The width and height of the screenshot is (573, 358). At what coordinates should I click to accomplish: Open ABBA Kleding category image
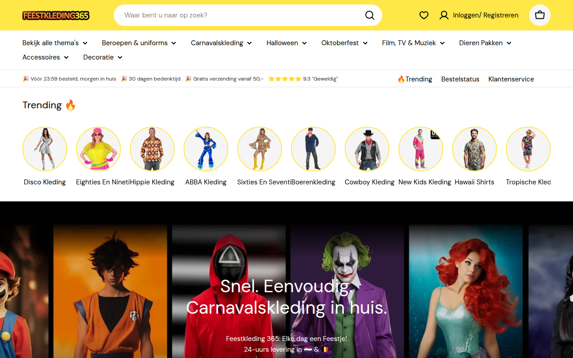206,149
